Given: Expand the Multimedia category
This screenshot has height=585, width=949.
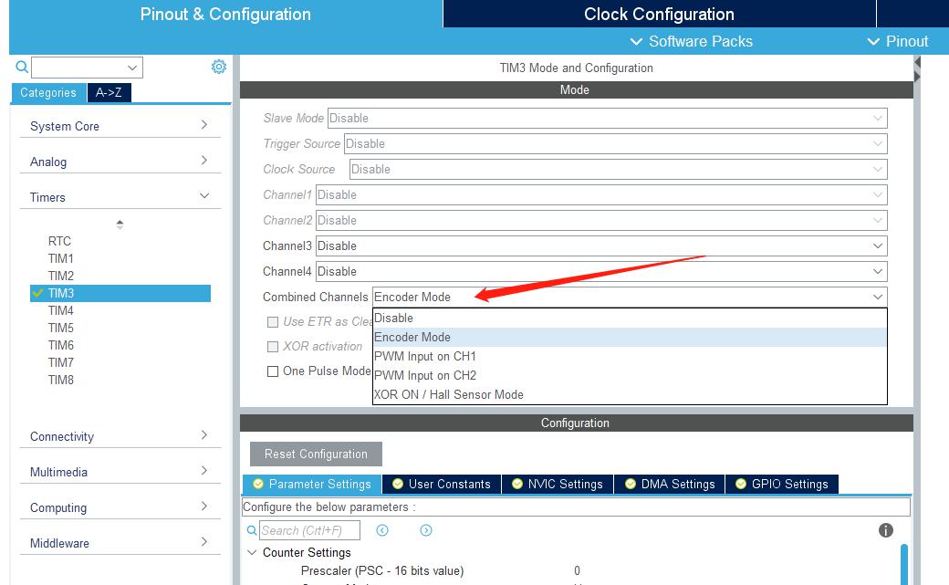Looking at the screenshot, I should [120, 473].
